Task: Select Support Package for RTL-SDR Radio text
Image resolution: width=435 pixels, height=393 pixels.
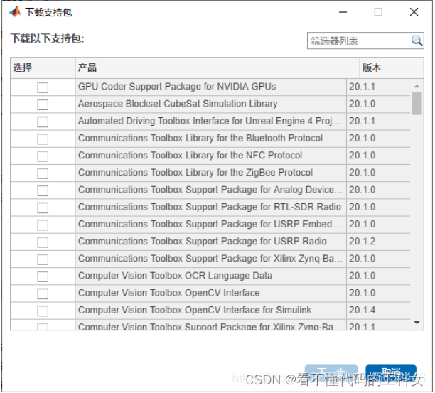Action: (210, 207)
